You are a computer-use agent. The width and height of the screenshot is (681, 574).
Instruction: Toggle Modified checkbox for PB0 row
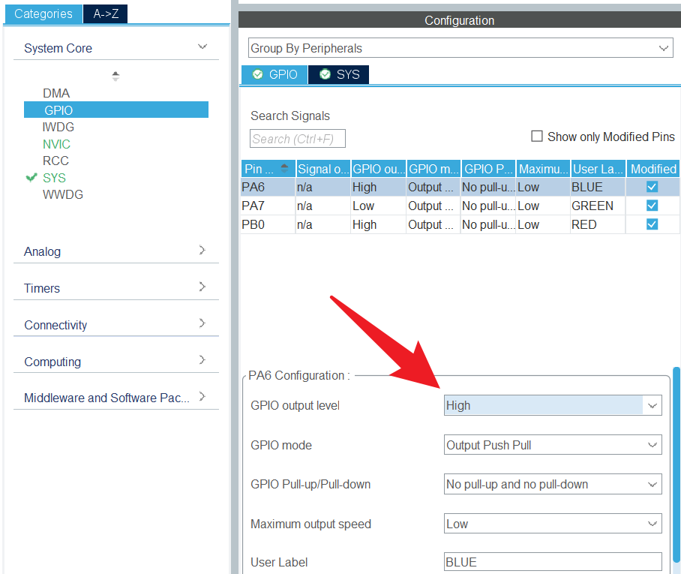pyautogui.click(x=652, y=224)
